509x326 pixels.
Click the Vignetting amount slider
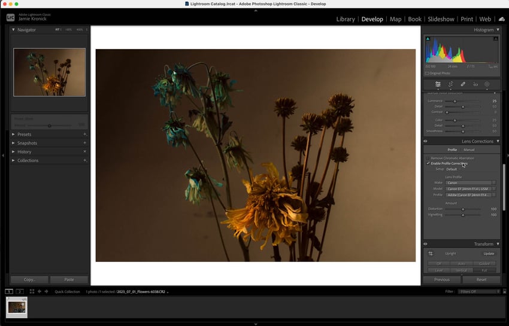[x=462, y=215]
